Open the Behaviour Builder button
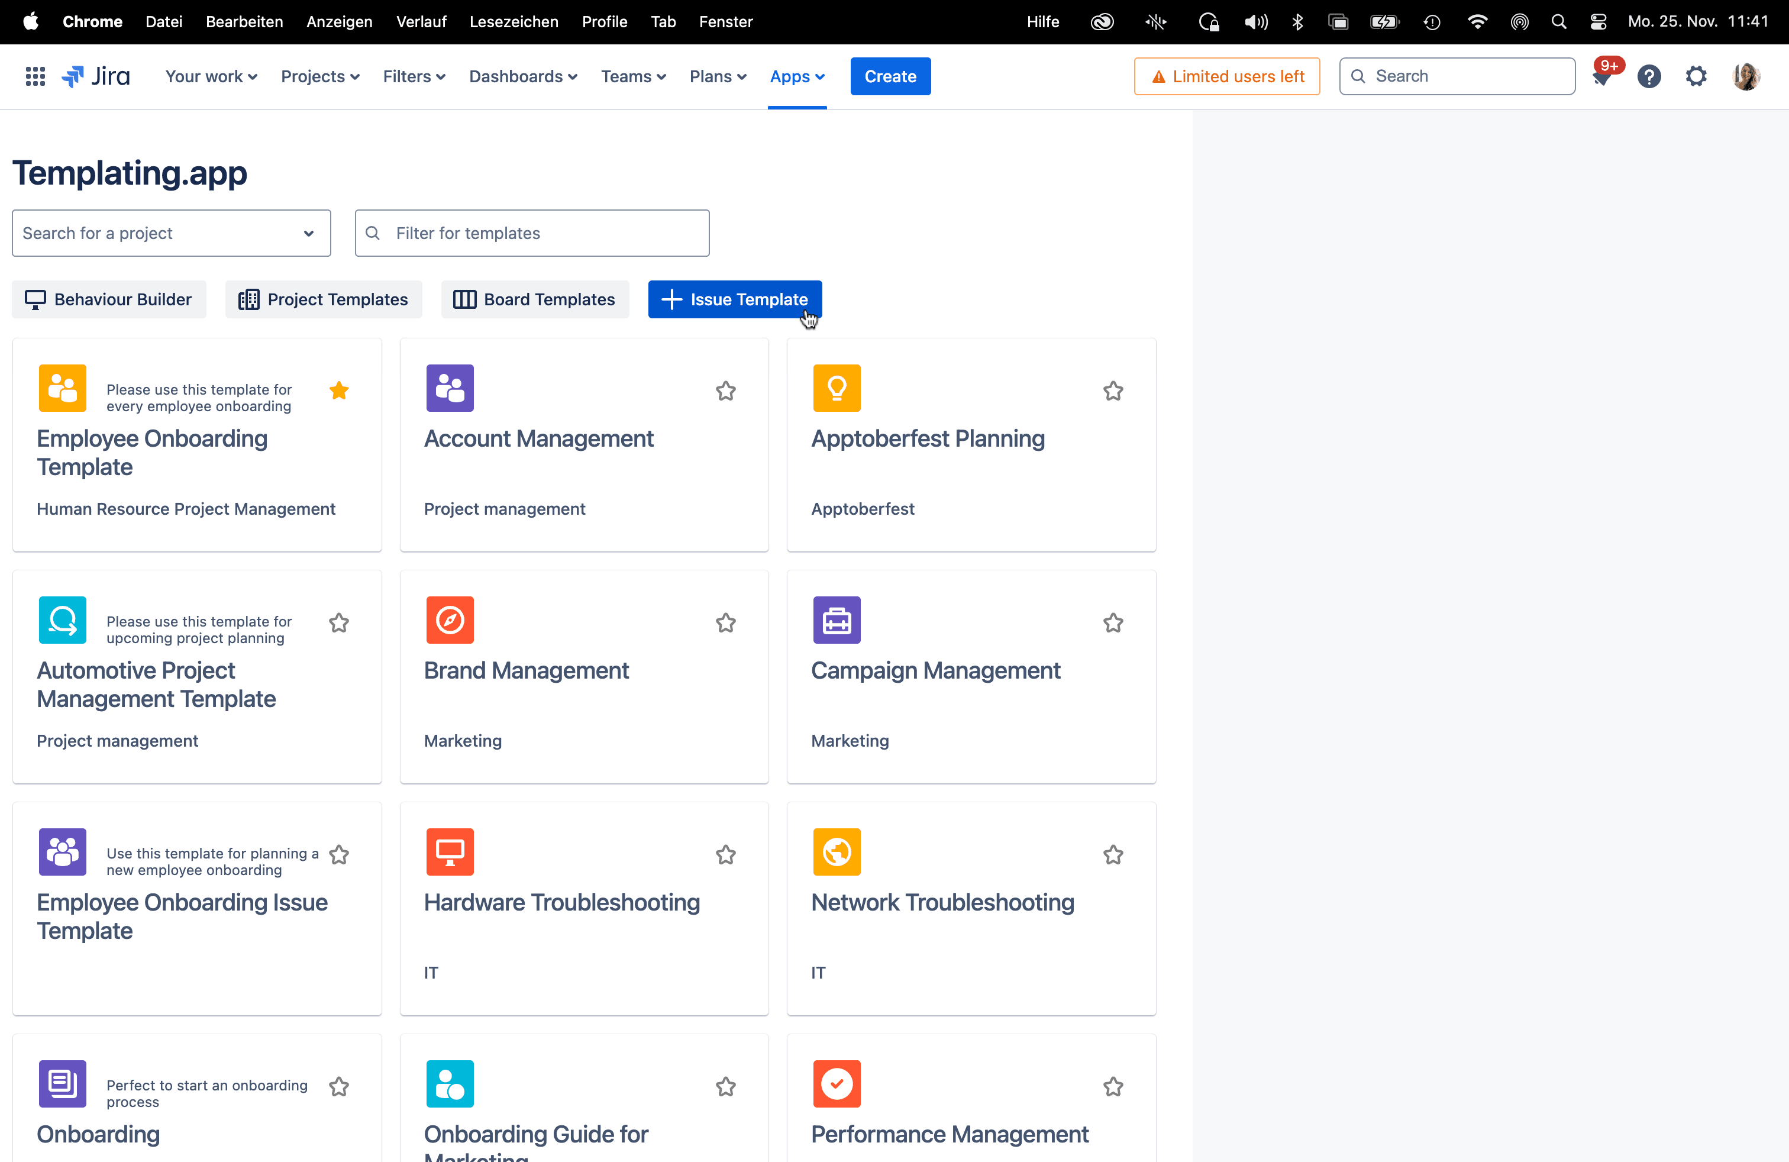1789x1162 pixels. pyautogui.click(x=109, y=299)
